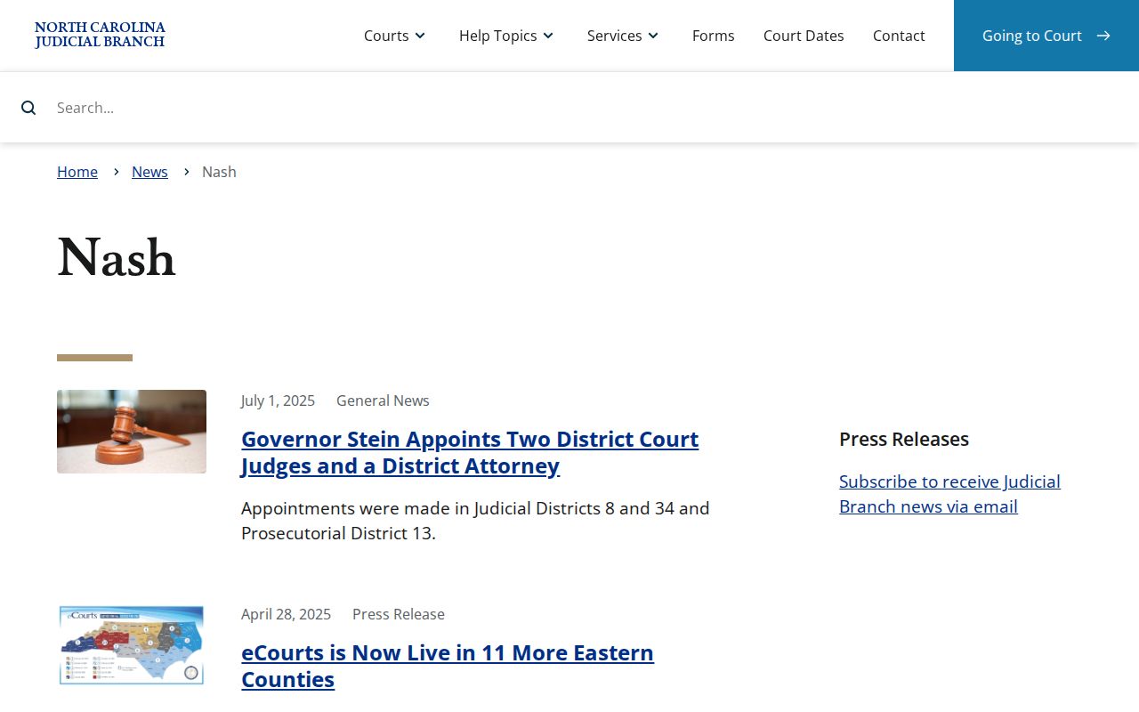
Task: Click the July 1, 2025 date text
Action: pyautogui.click(x=278, y=400)
